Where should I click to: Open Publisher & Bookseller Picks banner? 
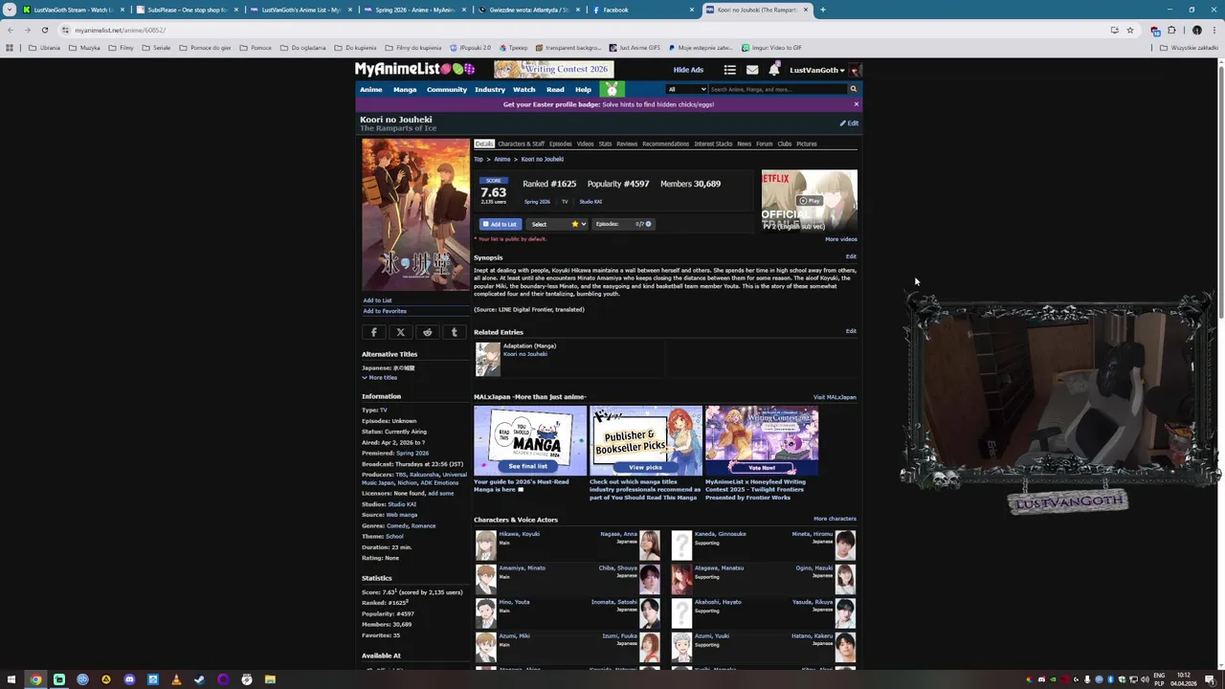pyautogui.click(x=646, y=440)
